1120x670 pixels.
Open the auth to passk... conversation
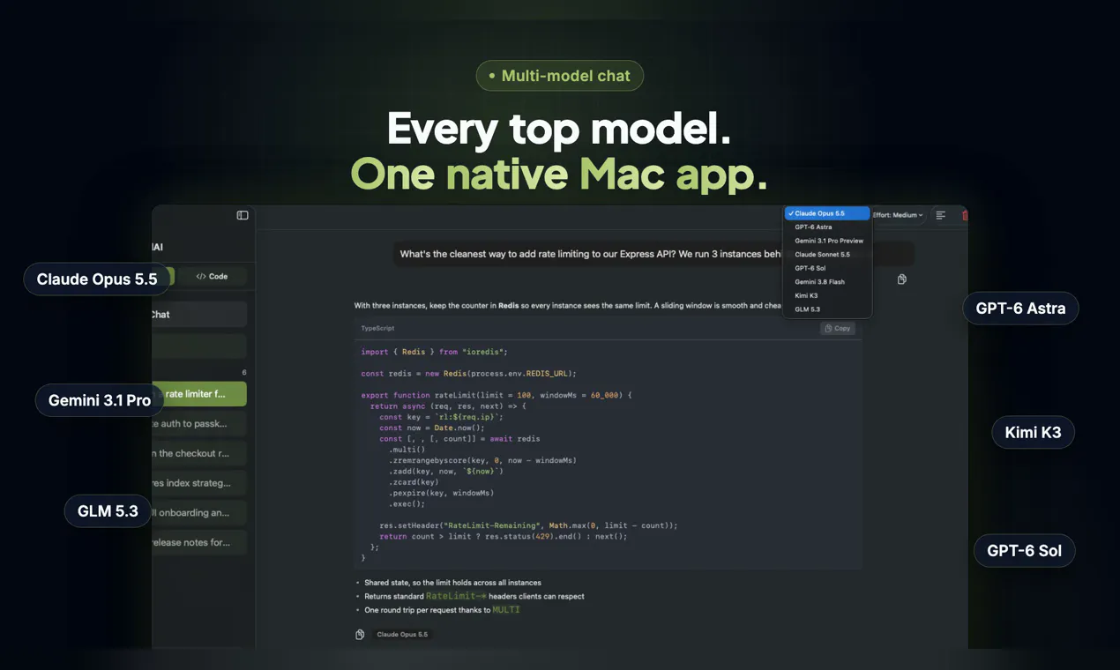(199, 424)
